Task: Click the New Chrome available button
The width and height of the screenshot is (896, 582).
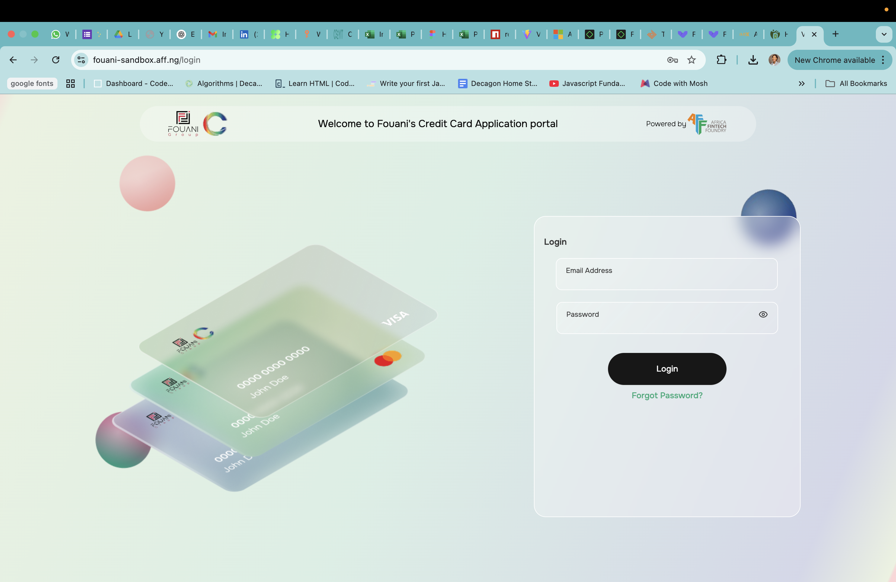Action: [834, 60]
